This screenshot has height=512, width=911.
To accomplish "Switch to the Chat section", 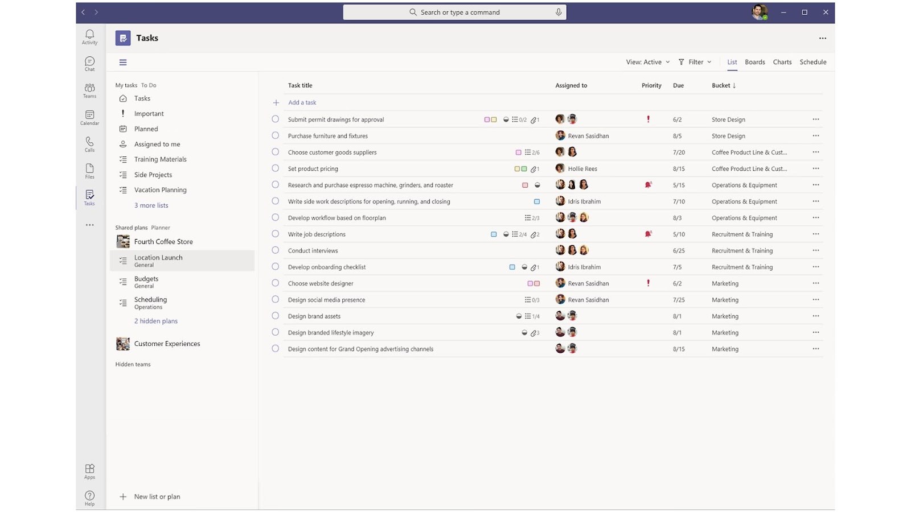I will tap(89, 63).
